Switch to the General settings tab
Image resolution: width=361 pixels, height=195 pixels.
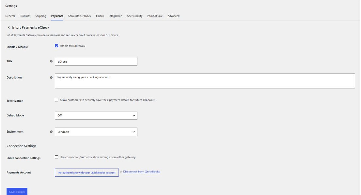click(10, 16)
